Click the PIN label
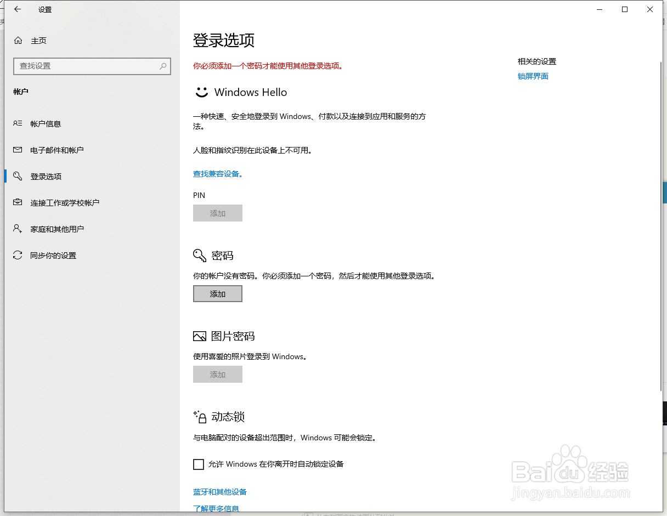Image resolution: width=667 pixels, height=516 pixels. tap(199, 195)
